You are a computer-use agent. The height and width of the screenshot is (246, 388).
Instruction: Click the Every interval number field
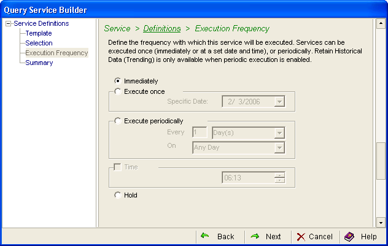(200, 133)
